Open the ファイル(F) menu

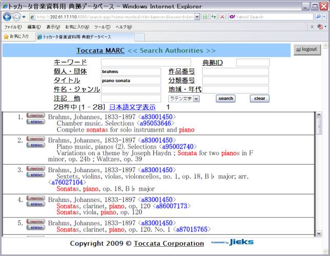[x=13, y=27]
